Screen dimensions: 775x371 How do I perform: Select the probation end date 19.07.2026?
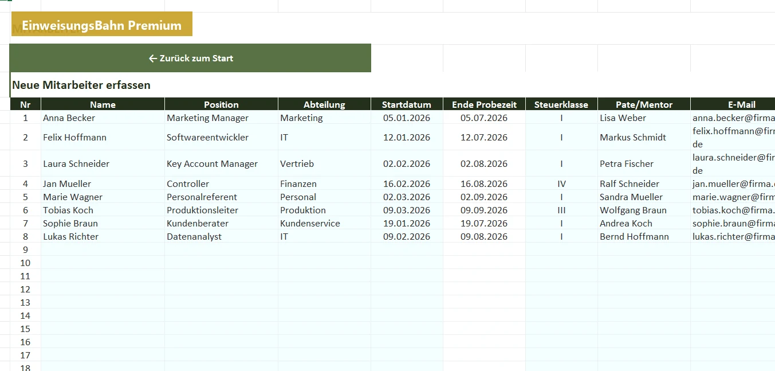tap(484, 223)
